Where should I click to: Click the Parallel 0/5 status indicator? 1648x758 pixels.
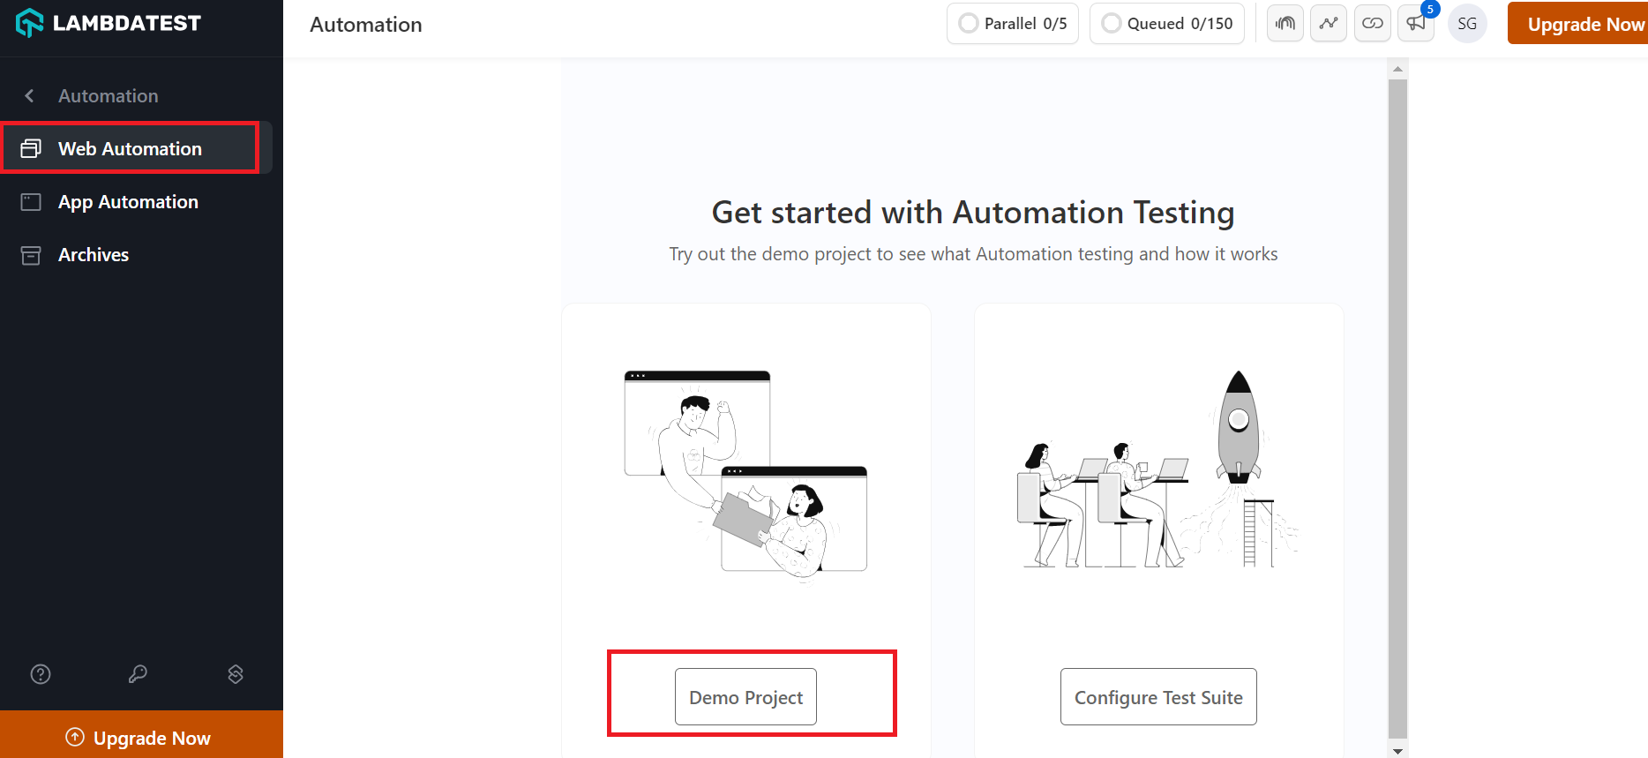click(x=1013, y=24)
